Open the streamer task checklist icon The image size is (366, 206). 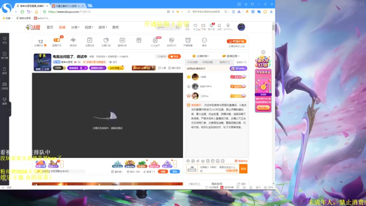click(x=90, y=40)
